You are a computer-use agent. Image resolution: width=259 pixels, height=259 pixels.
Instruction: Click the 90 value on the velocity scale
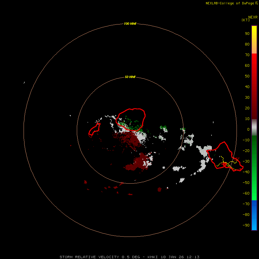click(247, 34)
